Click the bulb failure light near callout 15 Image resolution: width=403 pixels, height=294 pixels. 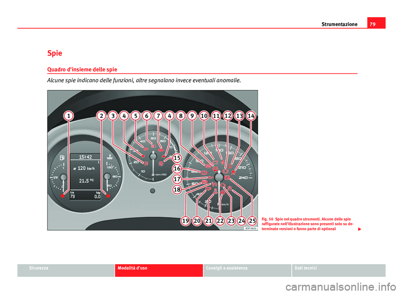click(x=161, y=164)
